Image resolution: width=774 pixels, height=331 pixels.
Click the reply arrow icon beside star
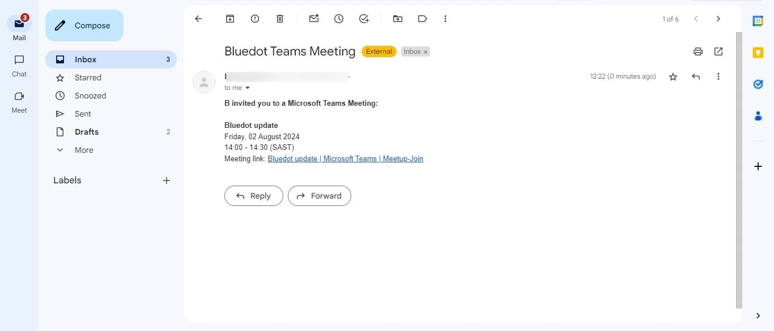click(x=696, y=76)
